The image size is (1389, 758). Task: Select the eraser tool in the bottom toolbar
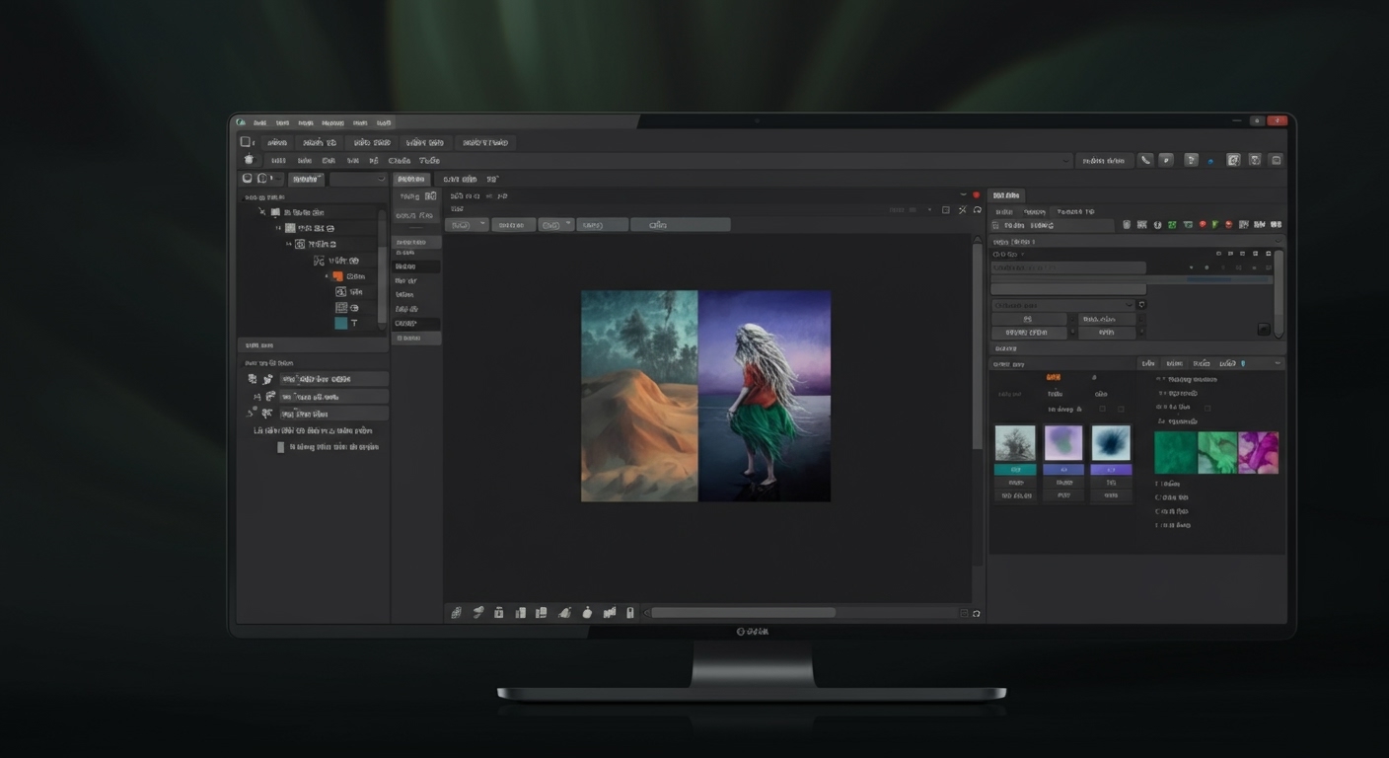(x=565, y=612)
